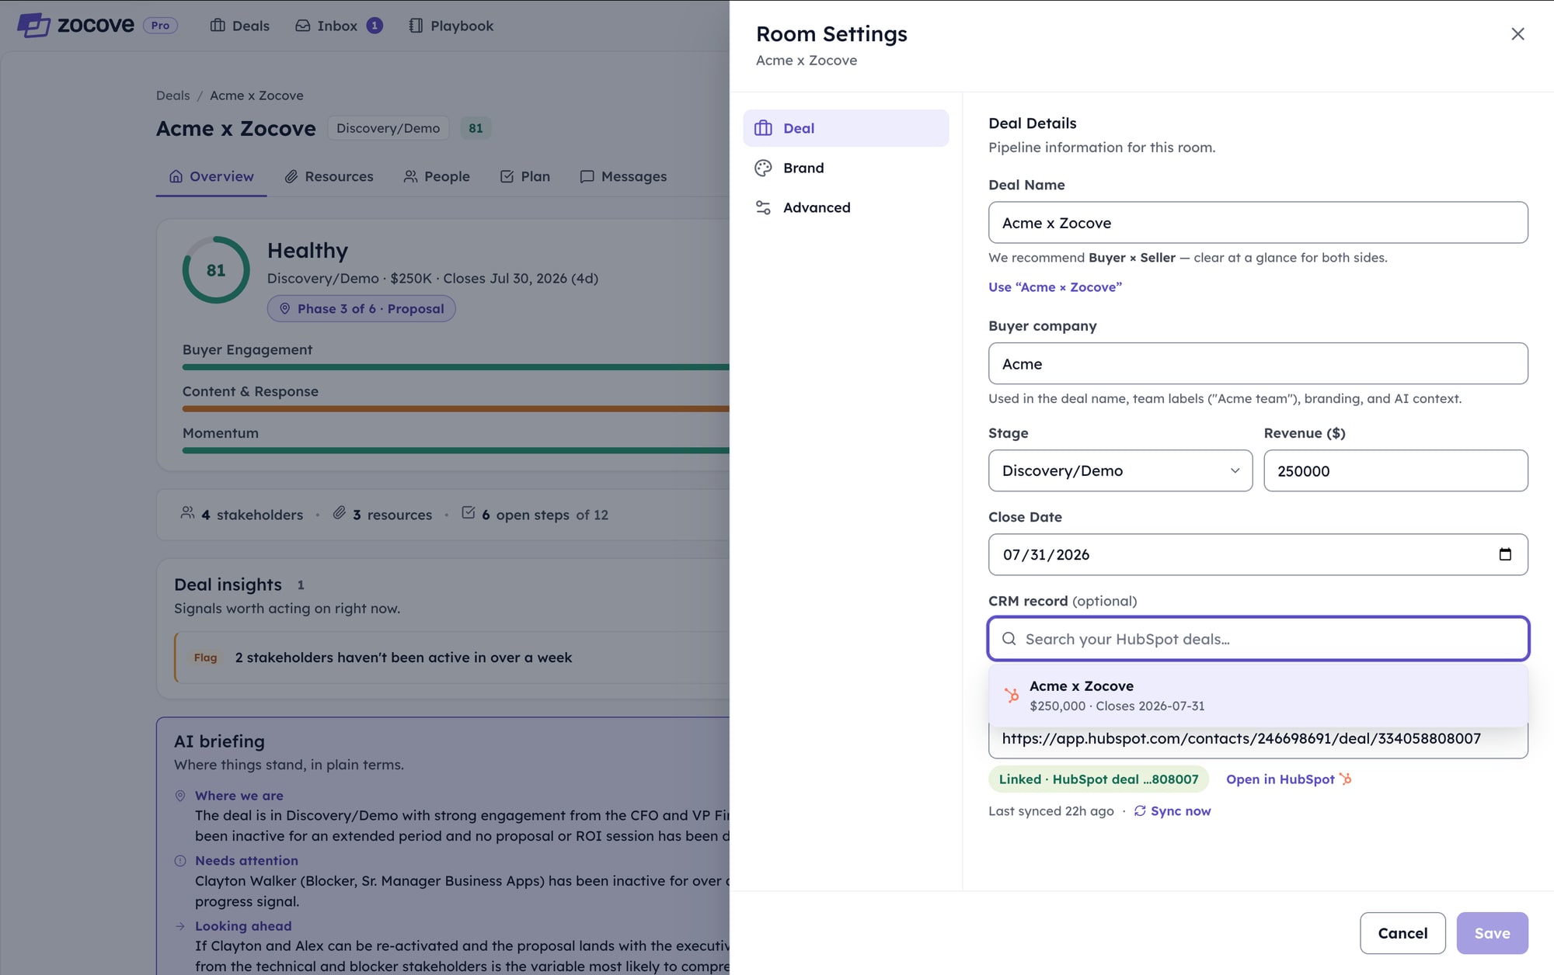Viewport: 1554px width, 975px height.
Task: Click the Discovery/Demo stage badge in header
Action: click(388, 128)
